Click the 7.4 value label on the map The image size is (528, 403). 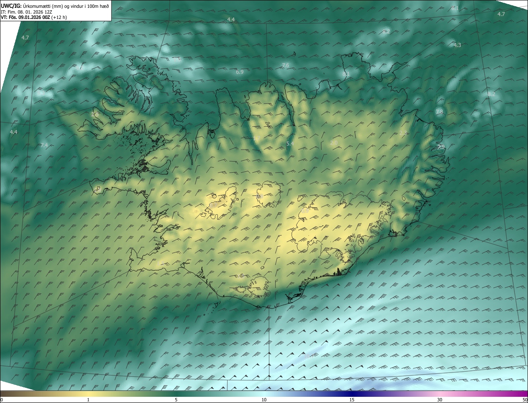coord(44,145)
